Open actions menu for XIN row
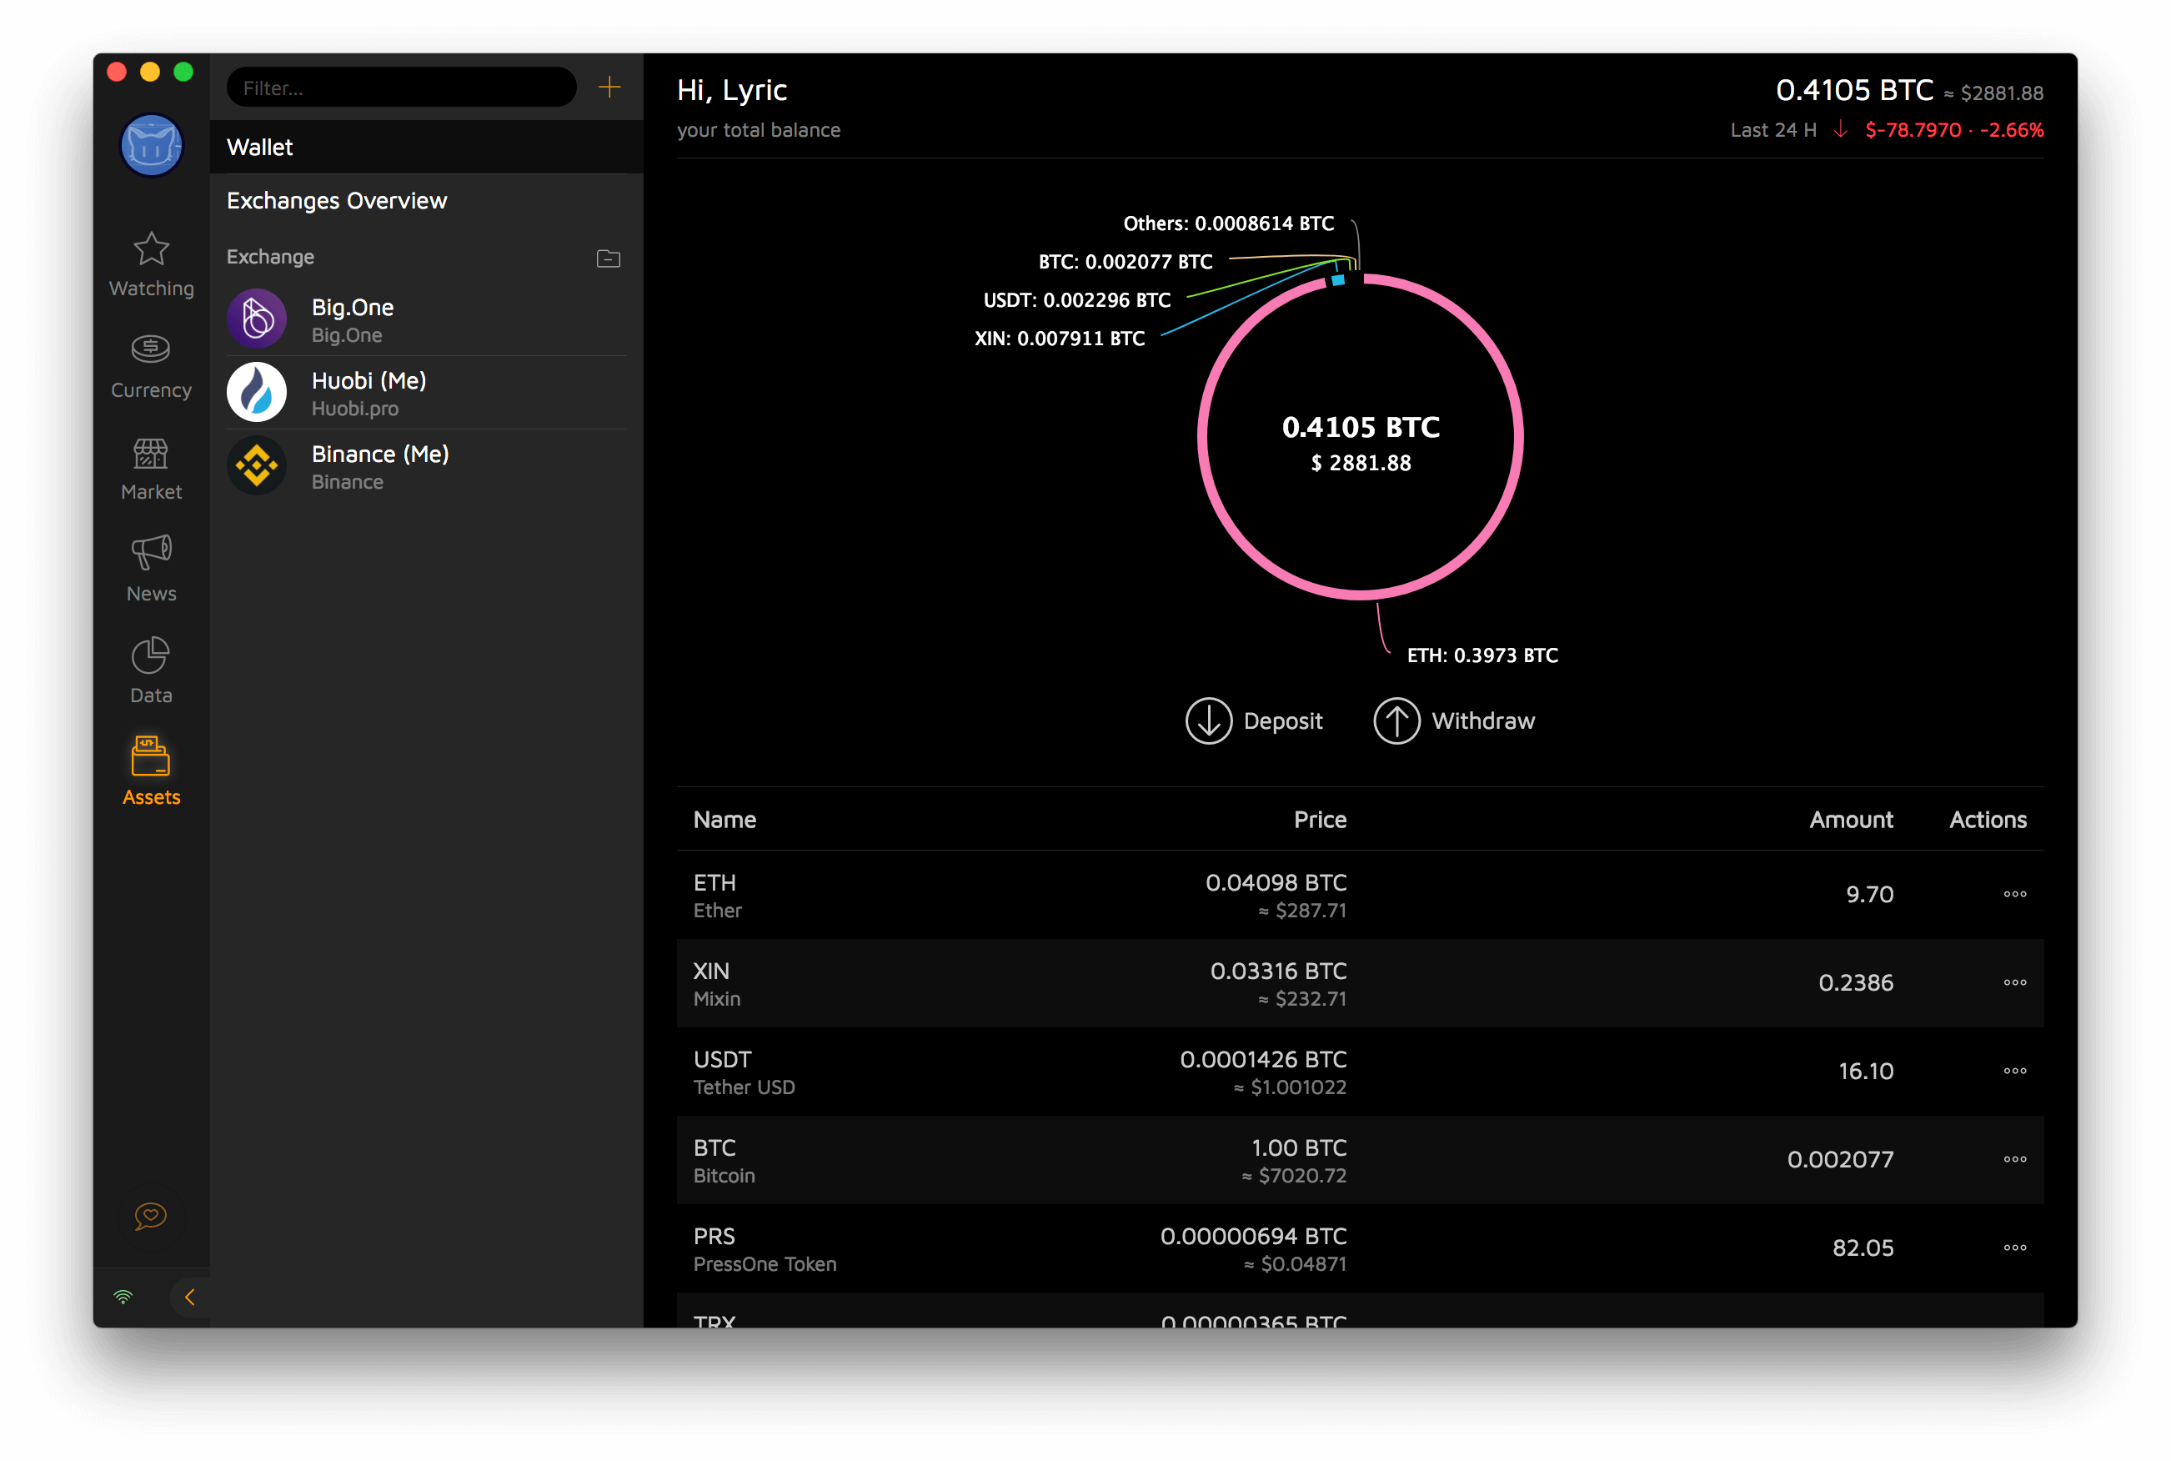This screenshot has height=1461, width=2171. point(2014,983)
